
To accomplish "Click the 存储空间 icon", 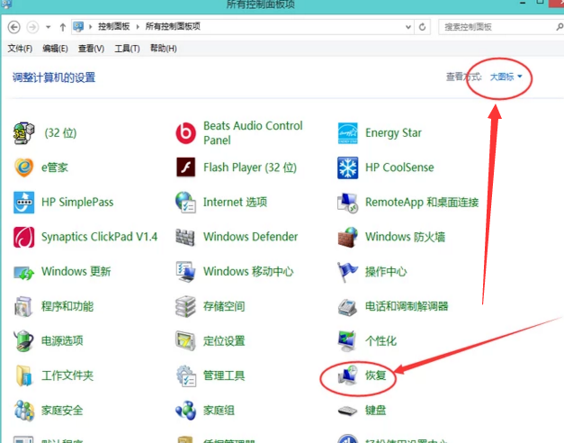I will pos(185,306).
